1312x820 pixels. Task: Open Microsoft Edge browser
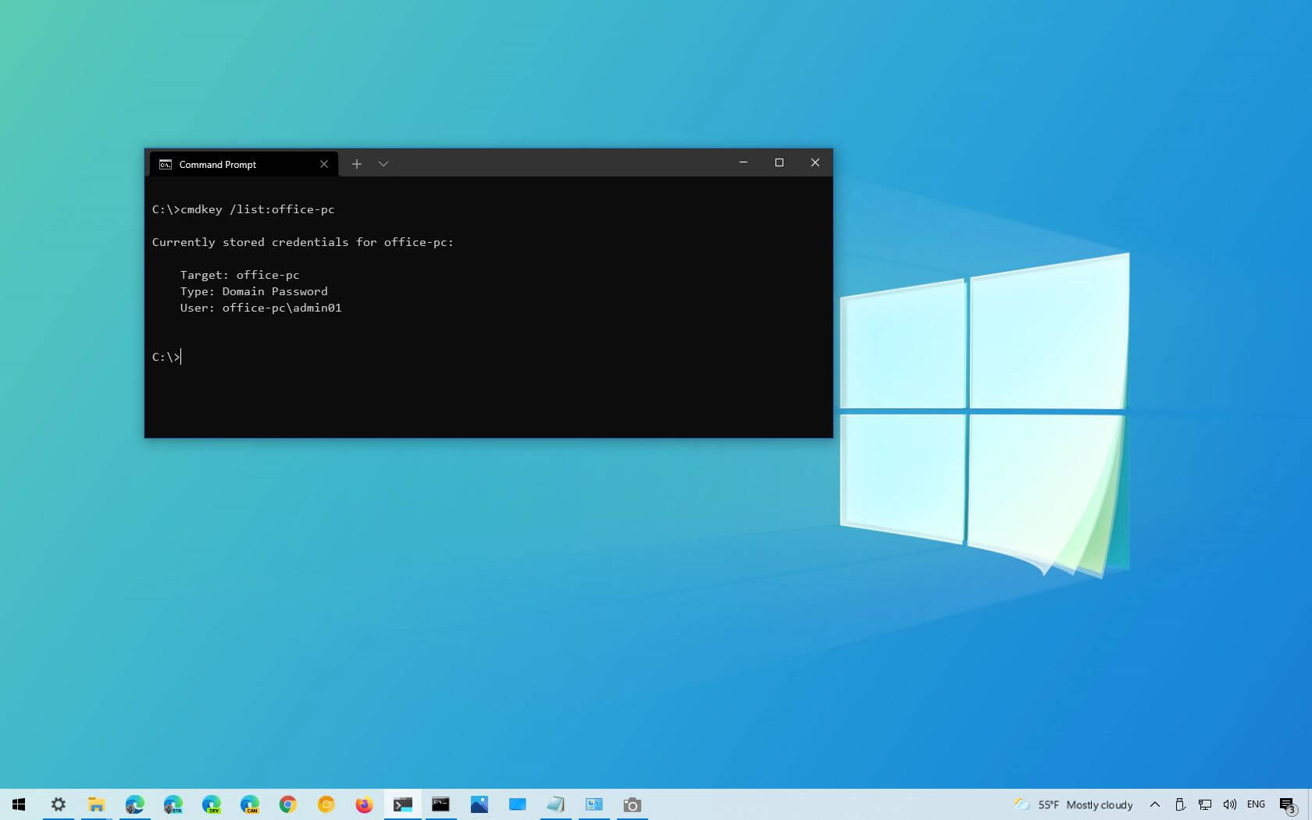(x=134, y=804)
